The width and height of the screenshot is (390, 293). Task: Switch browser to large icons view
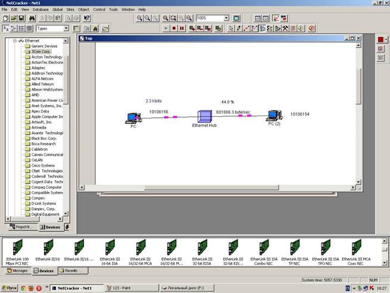[x=6, y=29]
